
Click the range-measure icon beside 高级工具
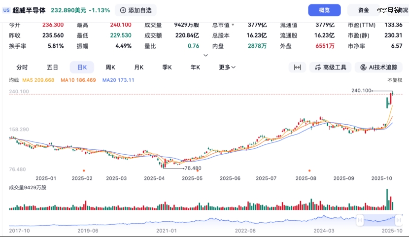click(x=297, y=68)
